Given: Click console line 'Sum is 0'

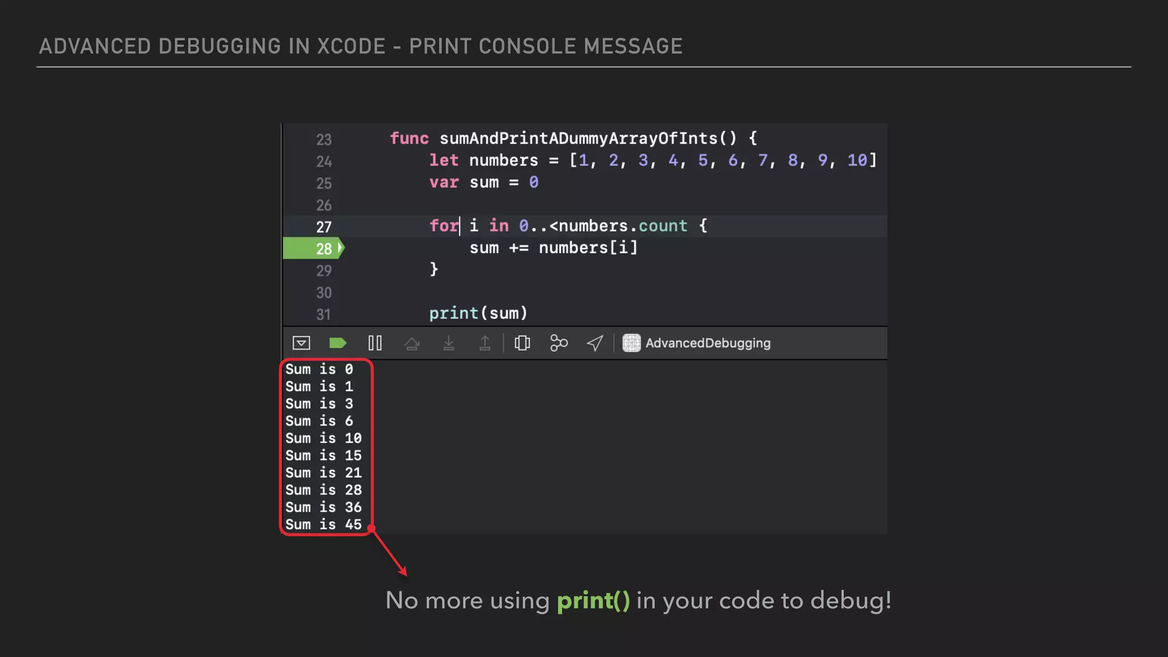Looking at the screenshot, I should click(x=319, y=369).
